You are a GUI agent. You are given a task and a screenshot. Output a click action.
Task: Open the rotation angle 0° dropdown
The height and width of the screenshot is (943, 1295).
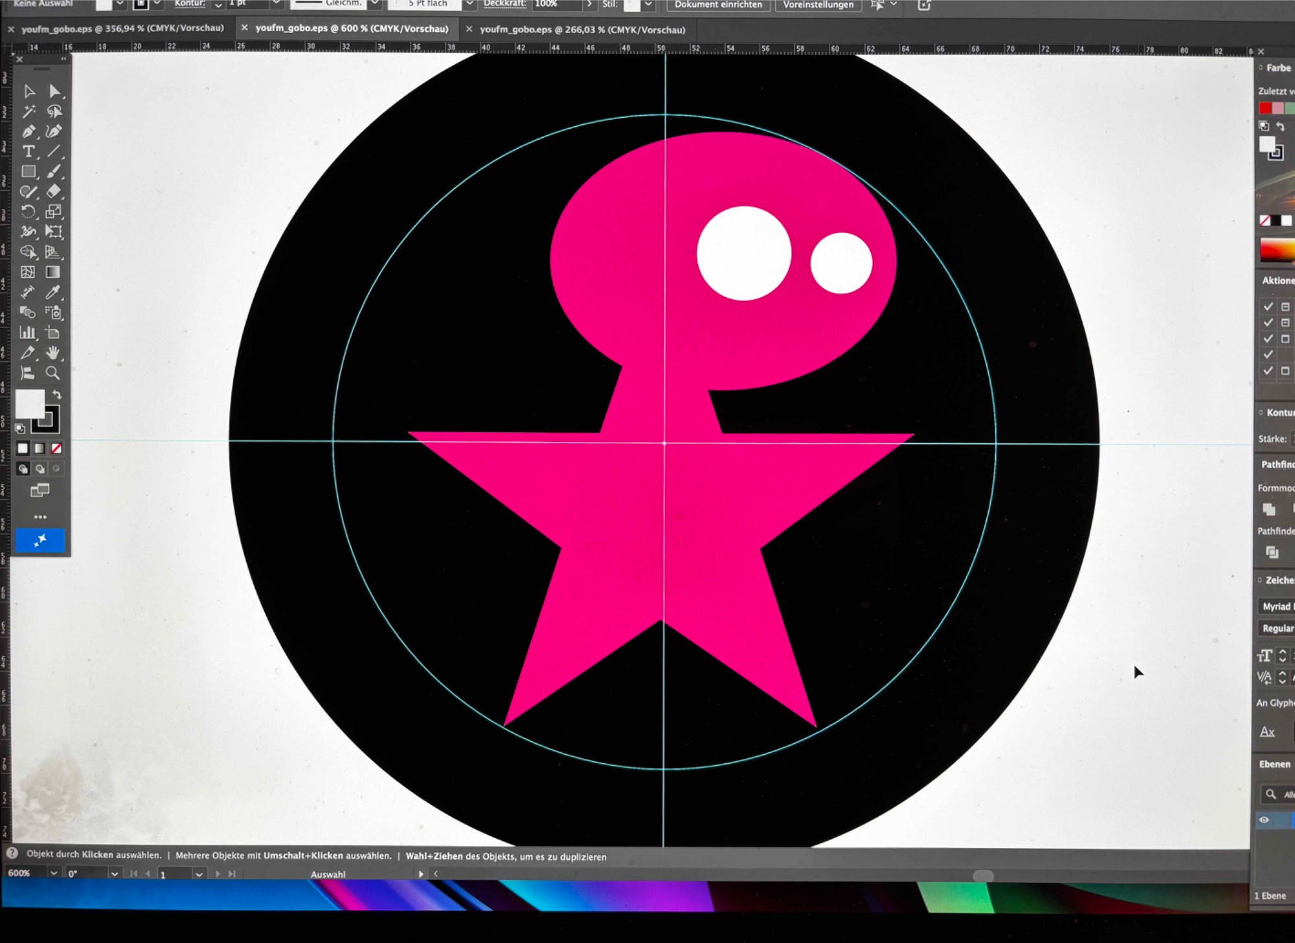pyautogui.click(x=115, y=874)
